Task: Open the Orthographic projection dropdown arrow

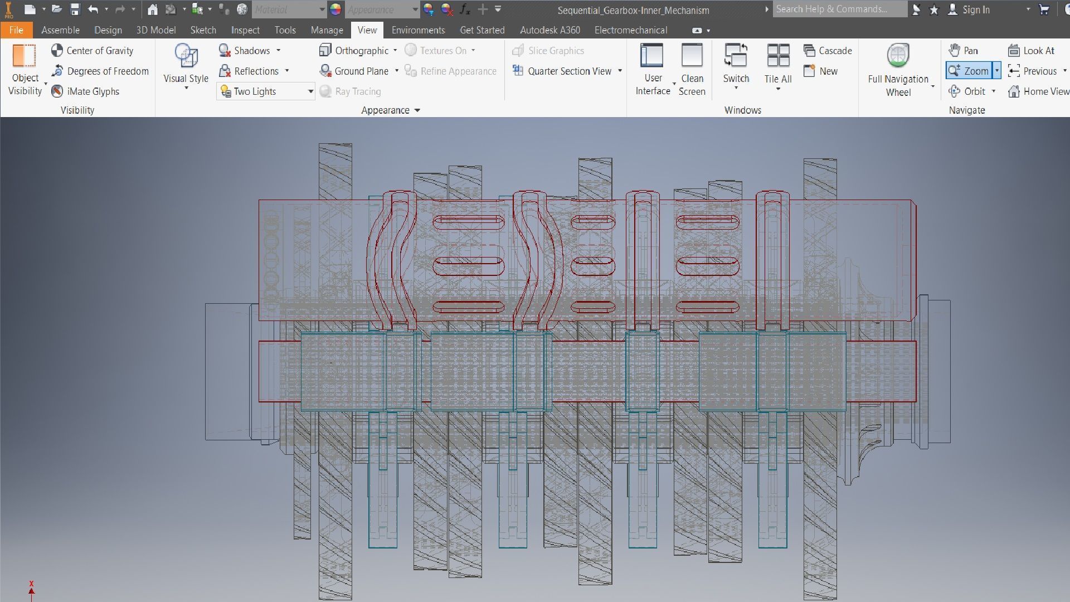Action: pyautogui.click(x=395, y=51)
